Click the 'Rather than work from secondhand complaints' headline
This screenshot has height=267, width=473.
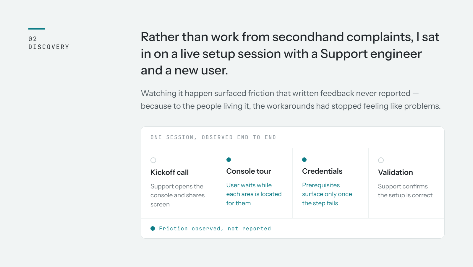click(x=290, y=53)
